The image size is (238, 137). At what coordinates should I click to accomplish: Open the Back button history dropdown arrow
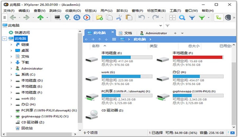[x=19, y=18]
